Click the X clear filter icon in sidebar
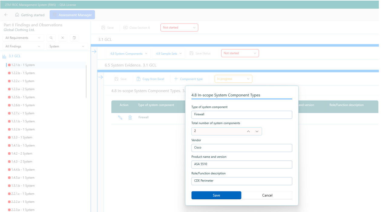 63,38
